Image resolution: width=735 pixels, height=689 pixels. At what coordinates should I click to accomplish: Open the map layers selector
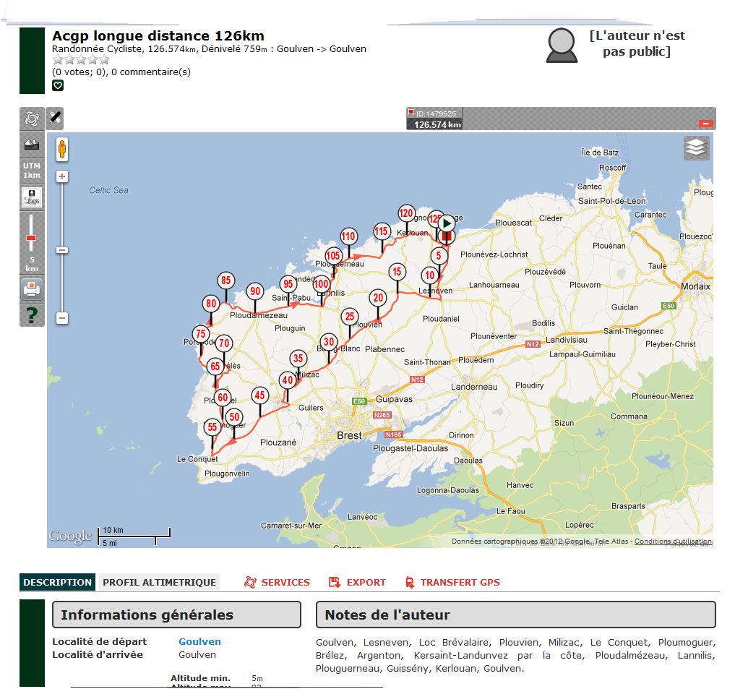coord(696,148)
